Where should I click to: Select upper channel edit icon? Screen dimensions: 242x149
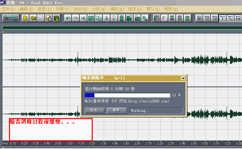pyautogui.click(x=172, y=18)
